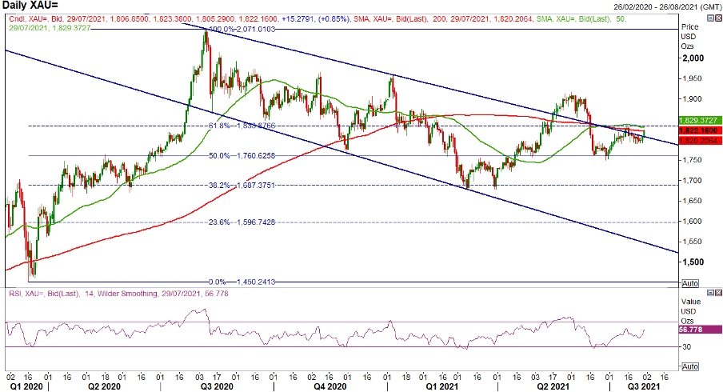This screenshot has width=723, height=392.
Task: Click the 23.6% 1,596.7428 Fibonacci label
Action: click(242, 222)
